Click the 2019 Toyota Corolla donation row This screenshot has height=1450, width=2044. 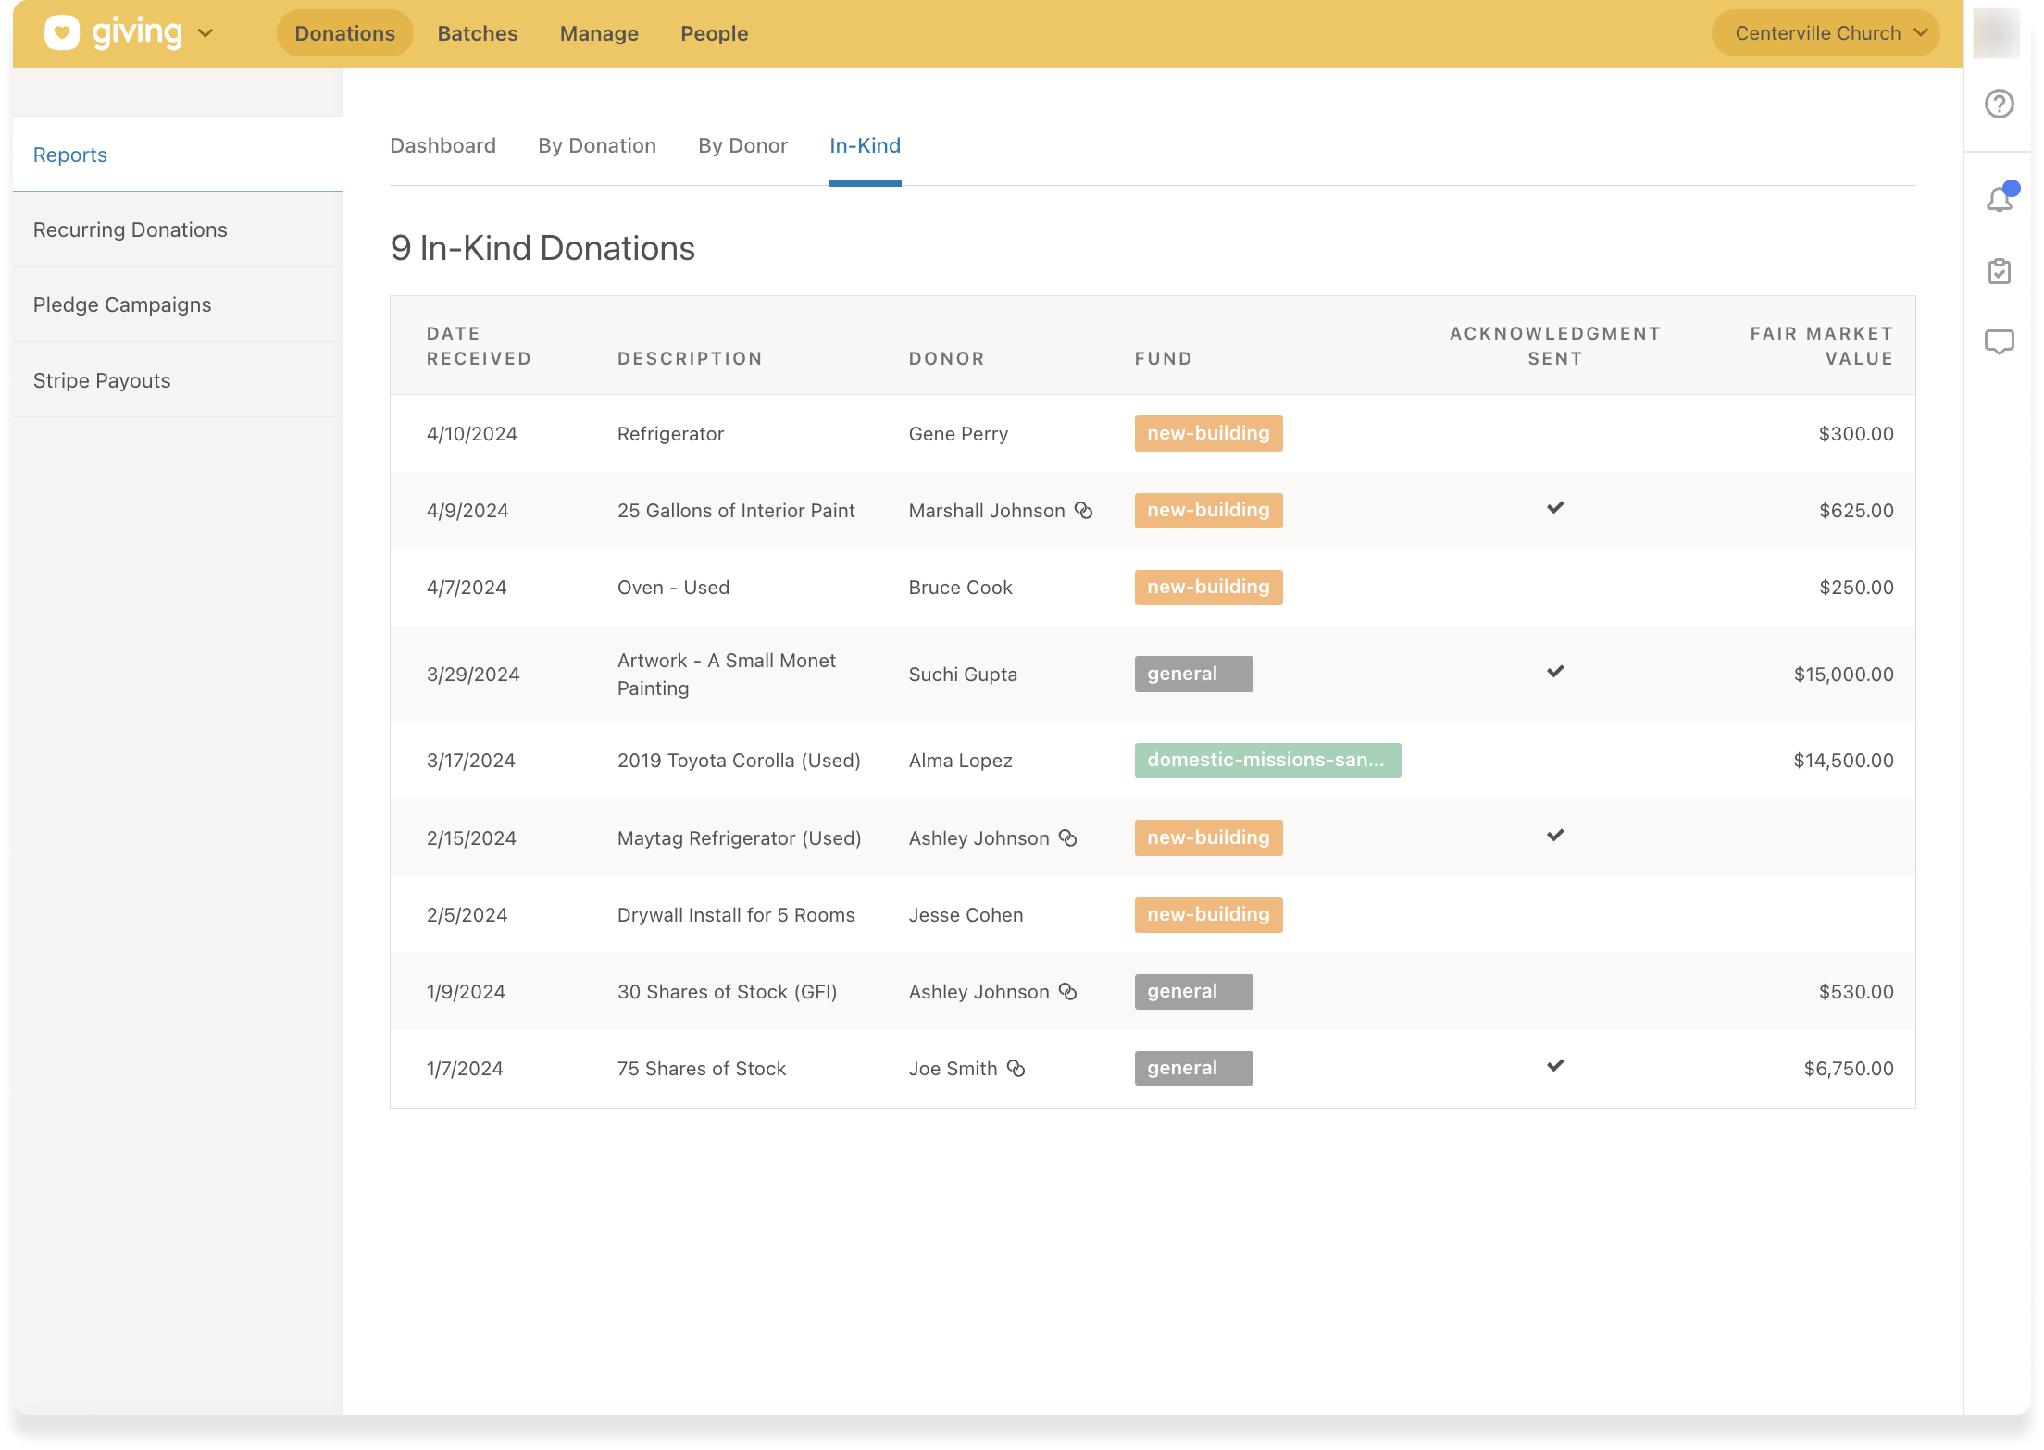pyautogui.click(x=739, y=761)
